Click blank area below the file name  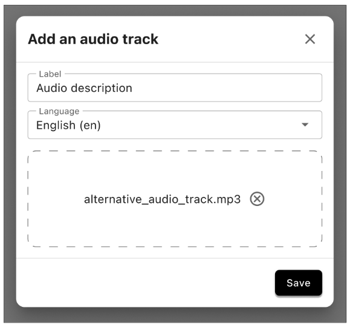[x=175, y=227]
